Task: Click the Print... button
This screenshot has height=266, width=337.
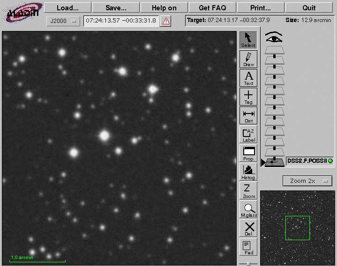Action: (x=261, y=8)
